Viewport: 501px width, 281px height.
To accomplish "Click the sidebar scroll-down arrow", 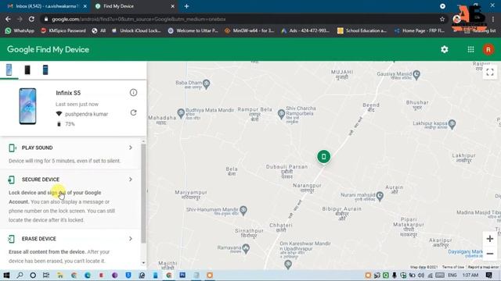I will click(x=143, y=263).
